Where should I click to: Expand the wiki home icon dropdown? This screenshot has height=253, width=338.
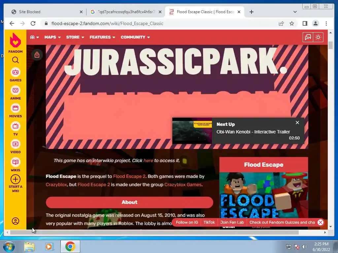coord(34,37)
